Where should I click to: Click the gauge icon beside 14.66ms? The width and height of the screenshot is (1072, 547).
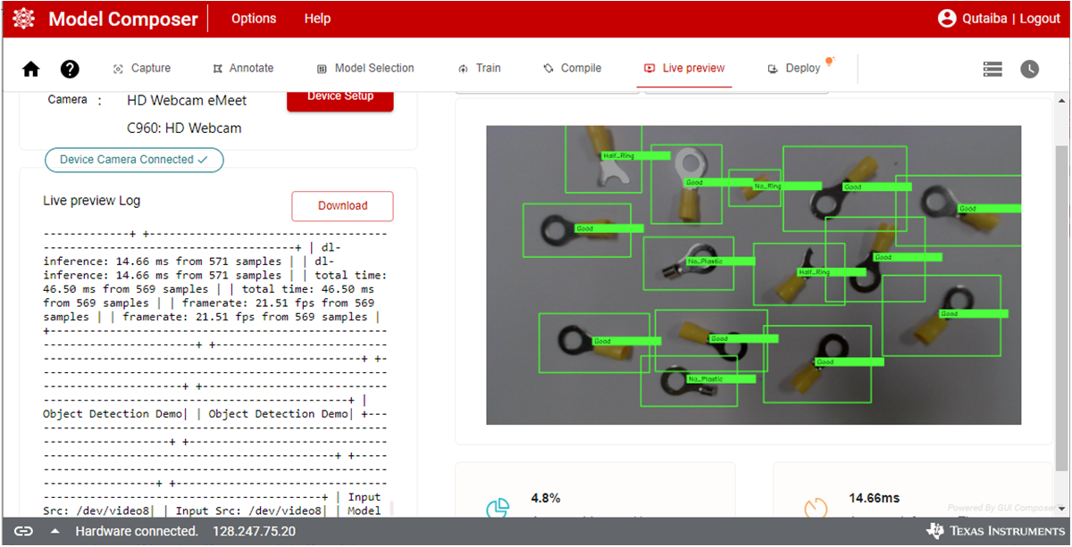point(816,509)
